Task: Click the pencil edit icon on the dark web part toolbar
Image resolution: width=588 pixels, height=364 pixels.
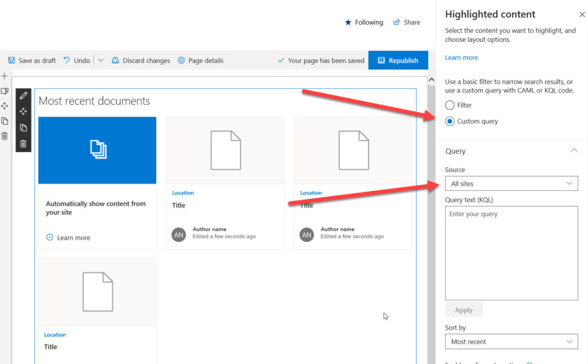Action: coord(24,96)
